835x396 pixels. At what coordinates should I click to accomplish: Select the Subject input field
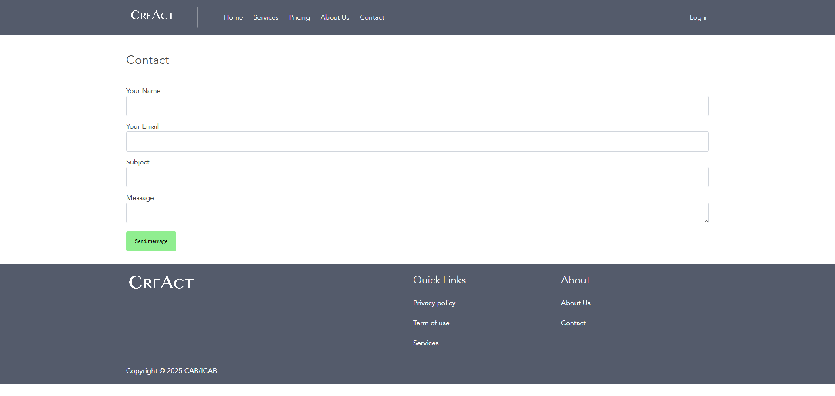pyautogui.click(x=417, y=177)
